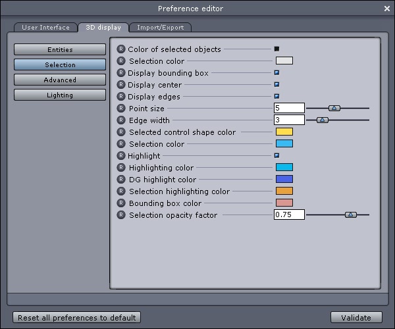Click the Point size value field
Image resolution: width=395 pixels, height=329 pixels.
pyautogui.click(x=289, y=108)
